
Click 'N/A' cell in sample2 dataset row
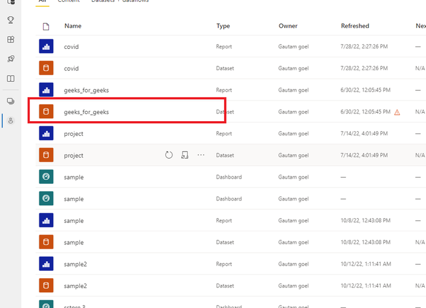tap(420, 285)
